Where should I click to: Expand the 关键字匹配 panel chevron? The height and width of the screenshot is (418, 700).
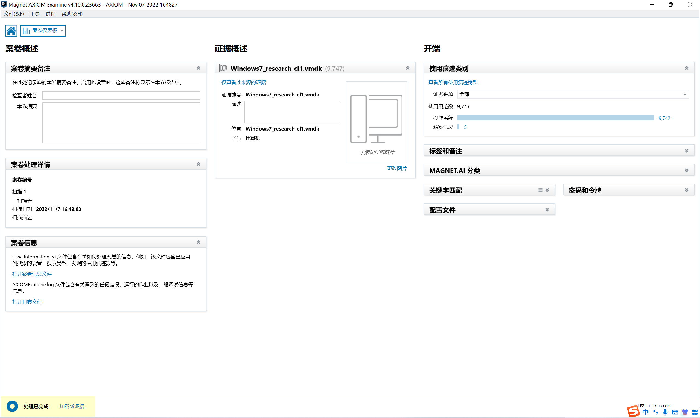(x=547, y=190)
